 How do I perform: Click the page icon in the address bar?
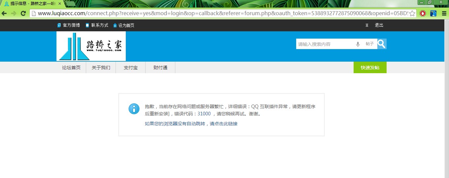click(33, 14)
